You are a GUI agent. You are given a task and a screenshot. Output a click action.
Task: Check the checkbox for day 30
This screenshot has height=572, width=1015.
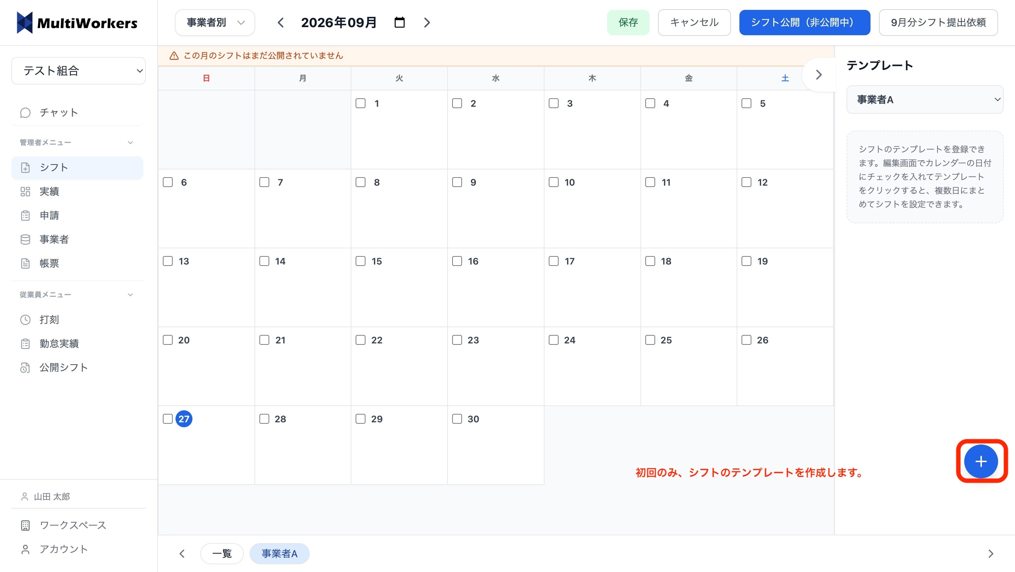point(457,419)
